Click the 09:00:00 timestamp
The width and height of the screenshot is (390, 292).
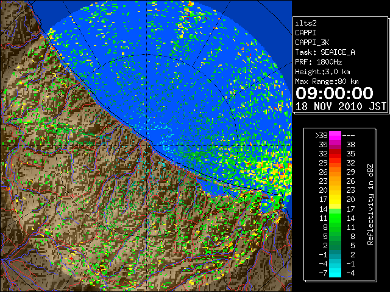coord(335,93)
